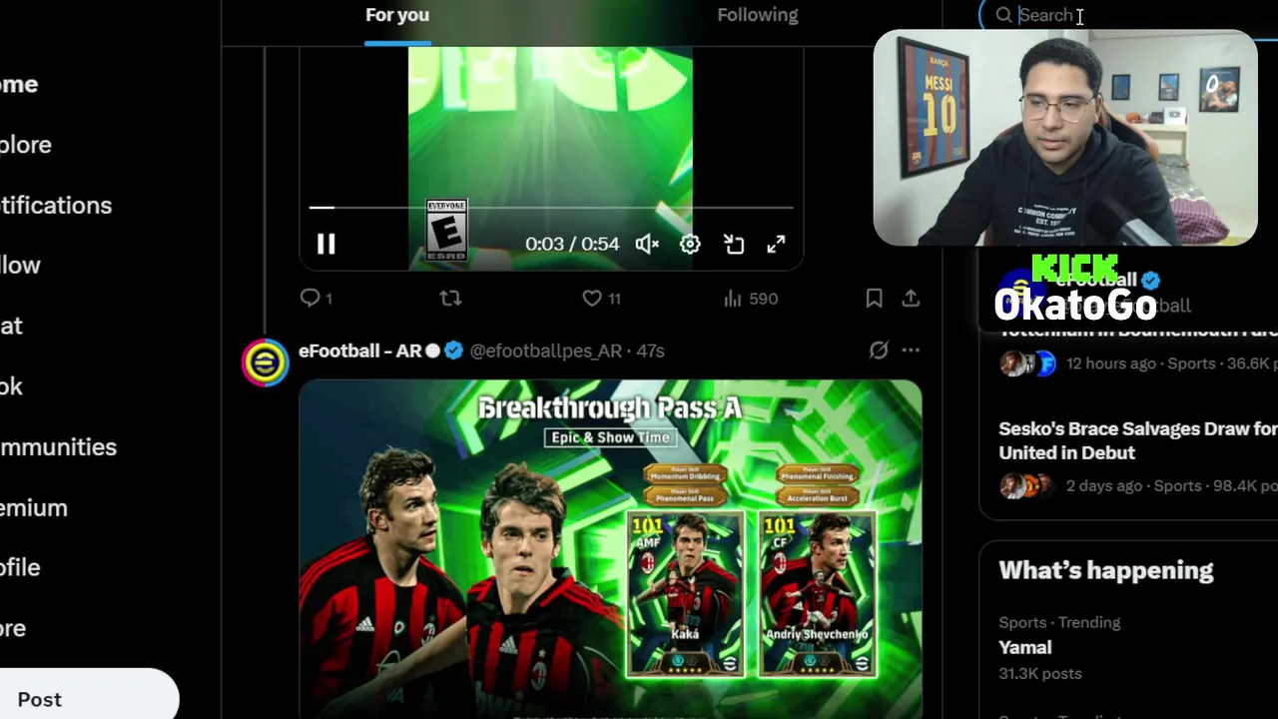Pause the playing video
1278x719 pixels.
pos(325,245)
